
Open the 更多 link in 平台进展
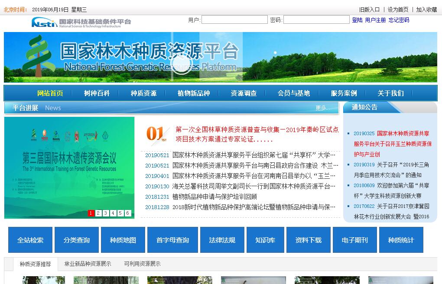point(321,108)
